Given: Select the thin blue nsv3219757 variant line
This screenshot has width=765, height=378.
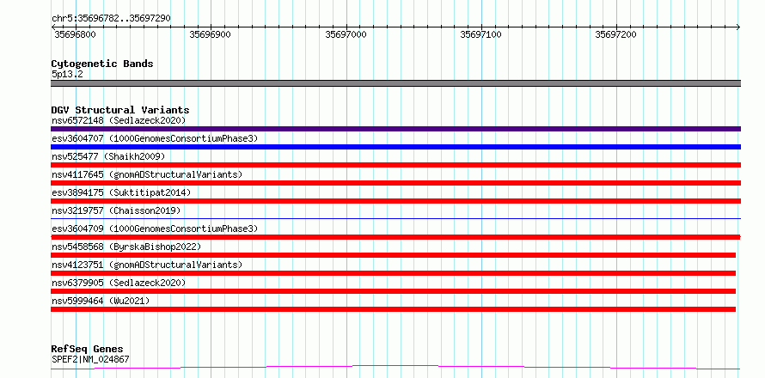Looking at the screenshot, I should coord(395,218).
